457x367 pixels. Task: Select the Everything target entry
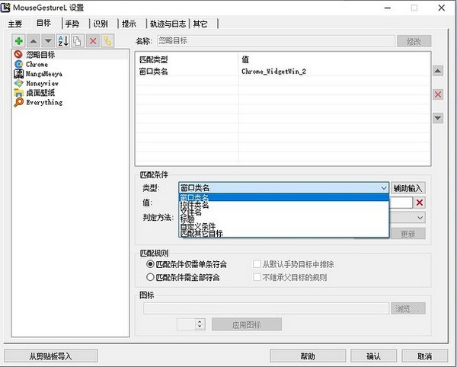point(43,102)
